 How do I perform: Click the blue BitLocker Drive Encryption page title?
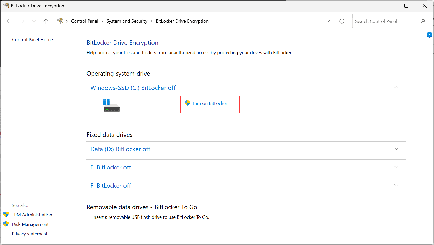[122, 43]
